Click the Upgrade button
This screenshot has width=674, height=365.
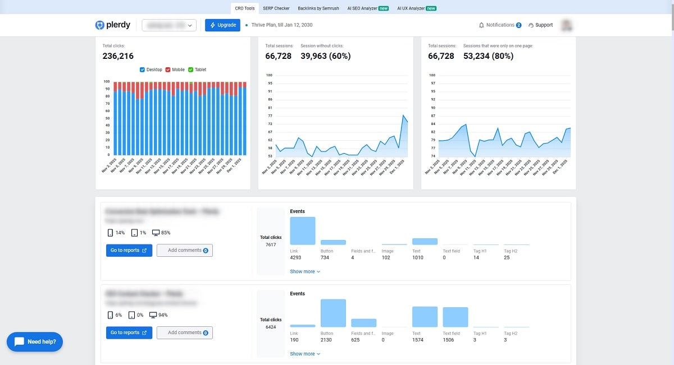pos(222,25)
